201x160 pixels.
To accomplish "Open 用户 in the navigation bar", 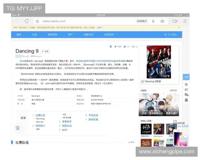I will pyautogui.click(x=70, y=35).
